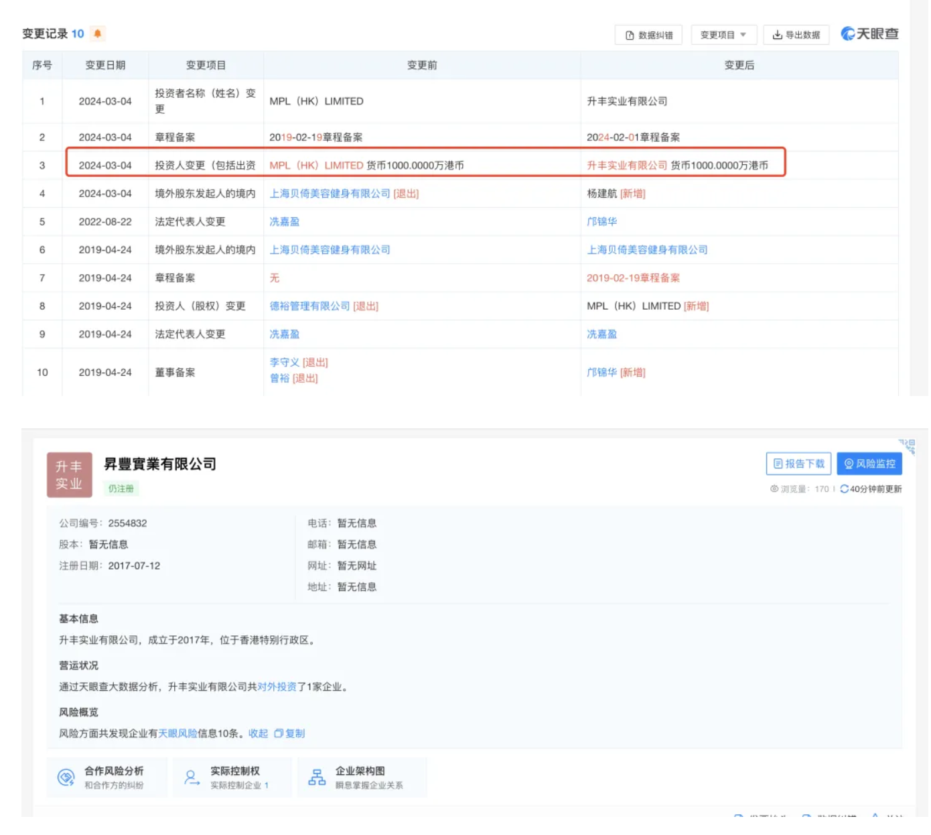Image resolution: width=931 pixels, height=835 pixels.
Task: Click 德裕管理有限公司 link in row 8
Action: pos(309,306)
